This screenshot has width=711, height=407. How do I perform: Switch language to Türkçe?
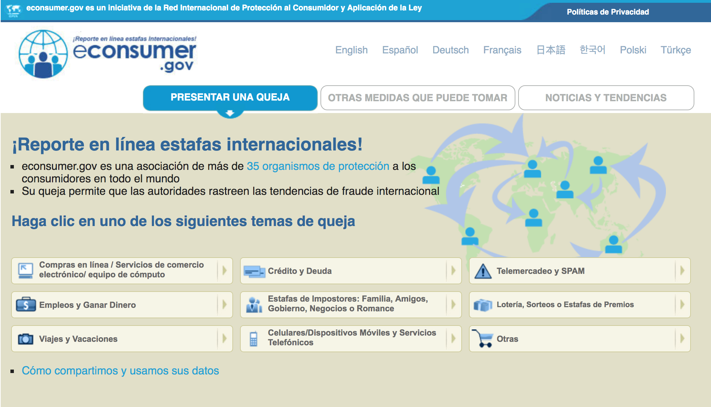676,50
